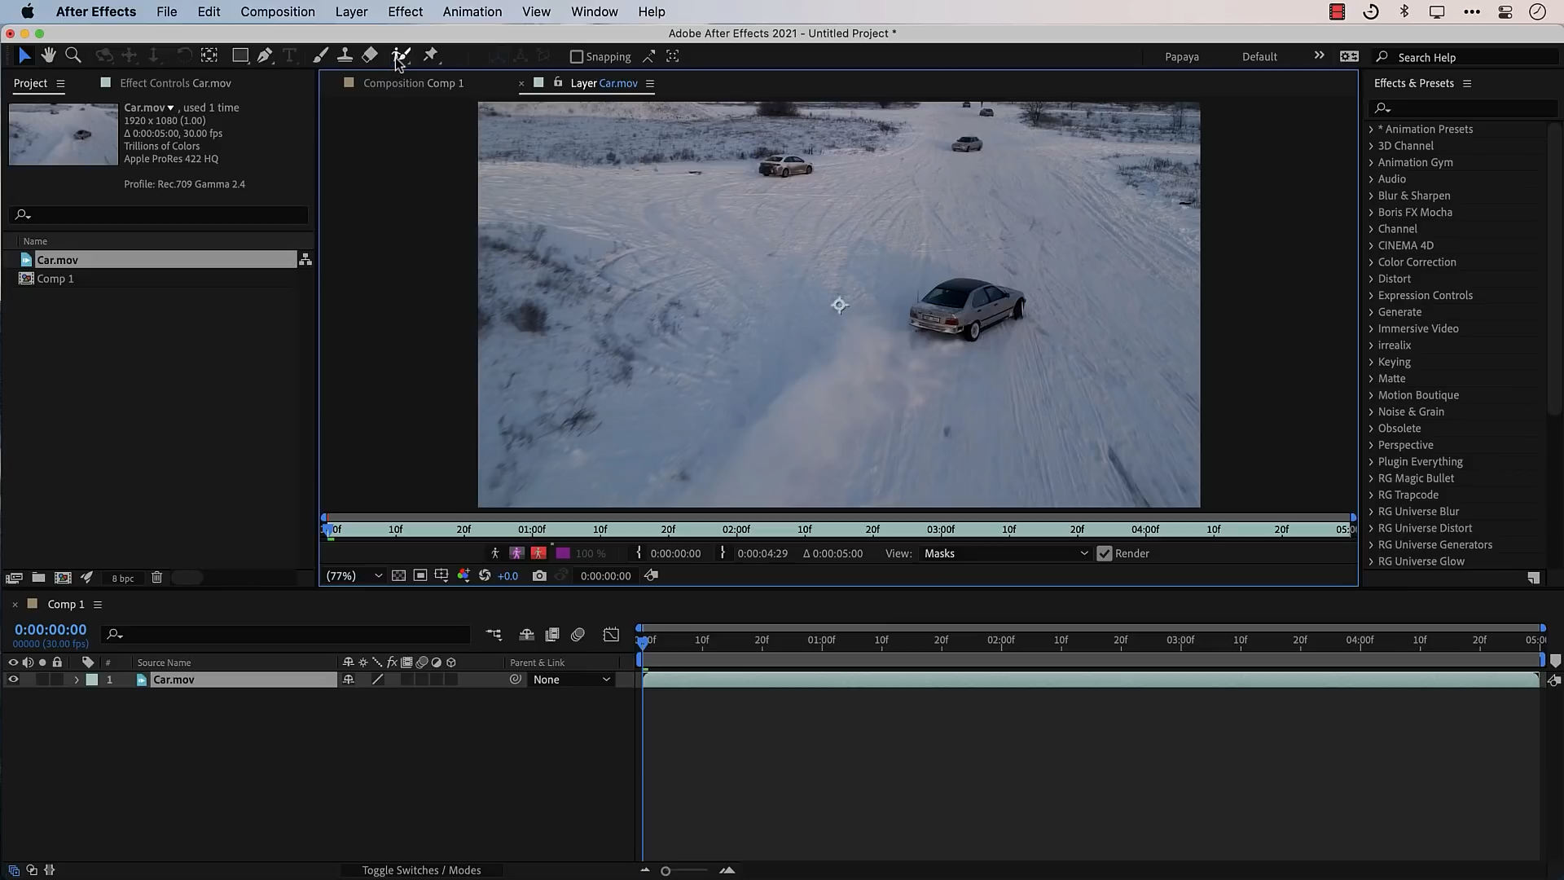Image resolution: width=1564 pixels, height=880 pixels.
Task: Select the Pen tool
Action: [x=265, y=55]
